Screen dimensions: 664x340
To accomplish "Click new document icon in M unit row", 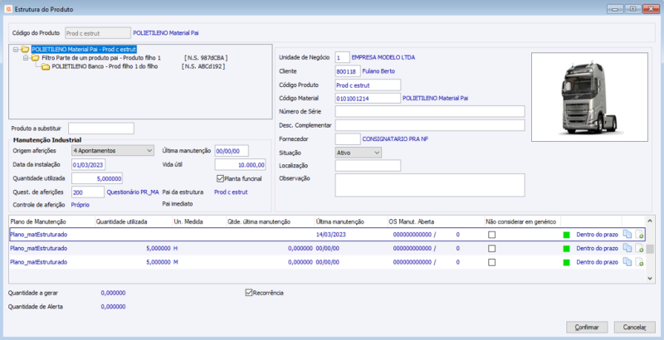I will point(639,262).
